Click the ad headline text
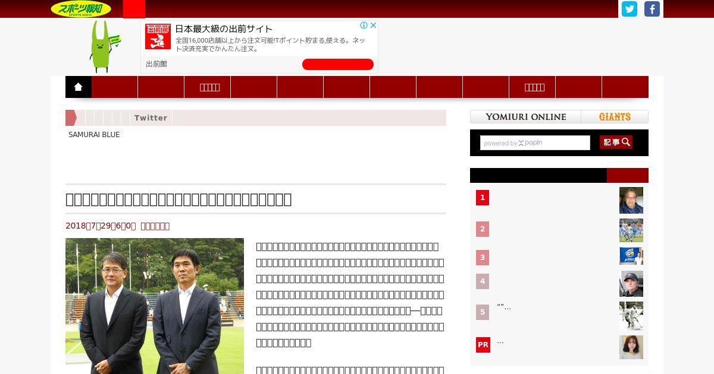This screenshot has width=714, height=374. pyautogui.click(x=224, y=28)
